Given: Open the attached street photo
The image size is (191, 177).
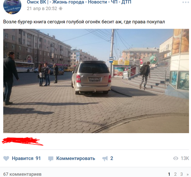Looking at the screenshot, I should pyautogui.click(x=96, y=81).
